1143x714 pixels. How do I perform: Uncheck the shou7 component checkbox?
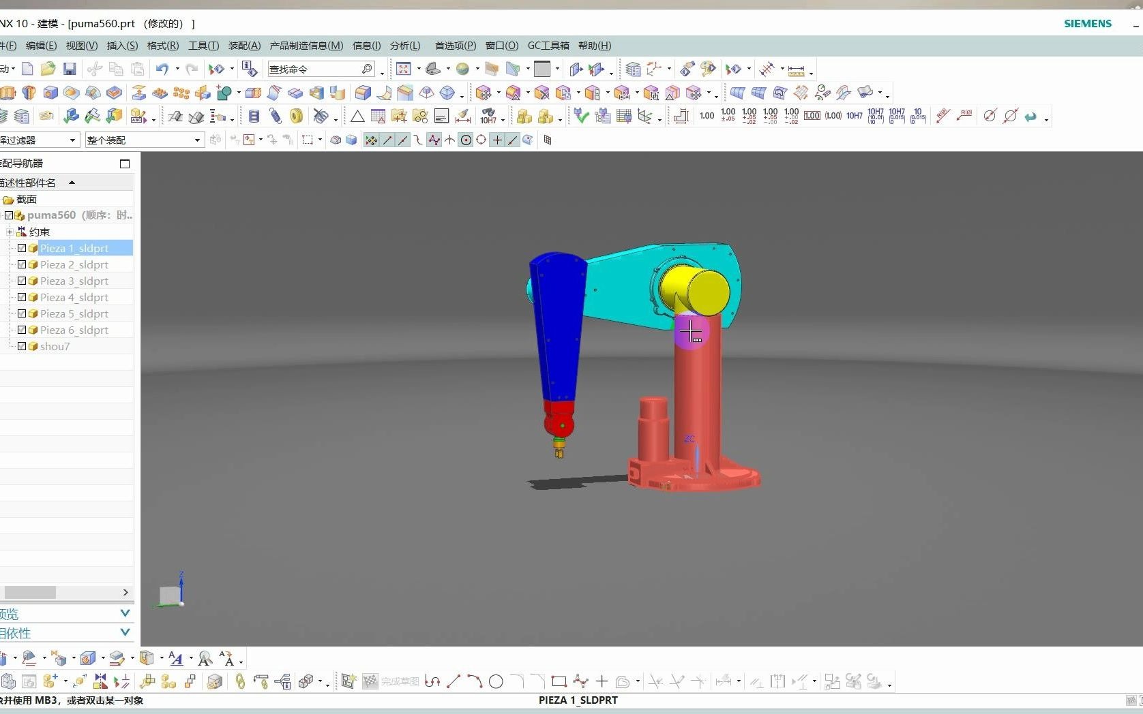tap(22, 346)
